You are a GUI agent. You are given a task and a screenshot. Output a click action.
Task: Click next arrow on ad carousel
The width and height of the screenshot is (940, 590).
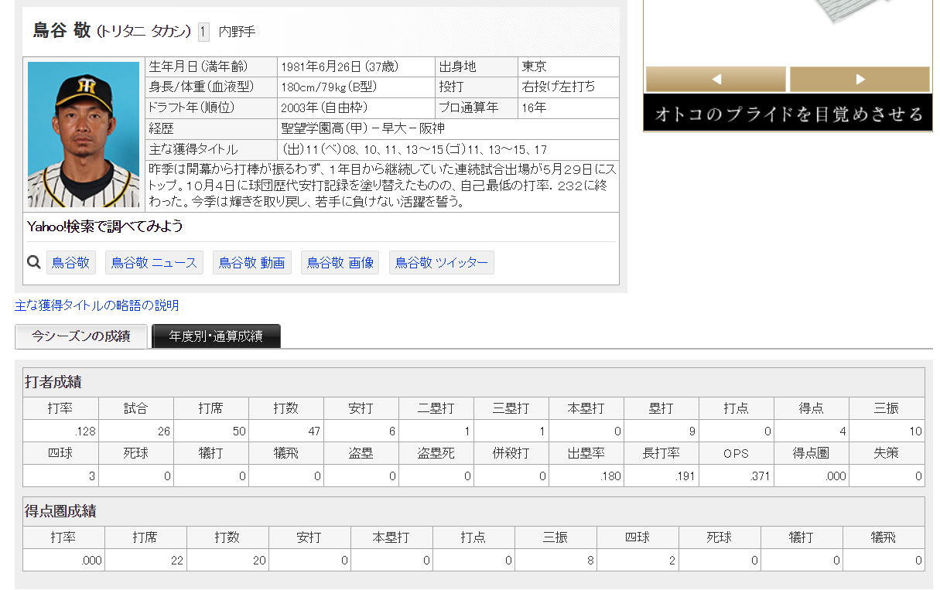click(x=860, y=79)
